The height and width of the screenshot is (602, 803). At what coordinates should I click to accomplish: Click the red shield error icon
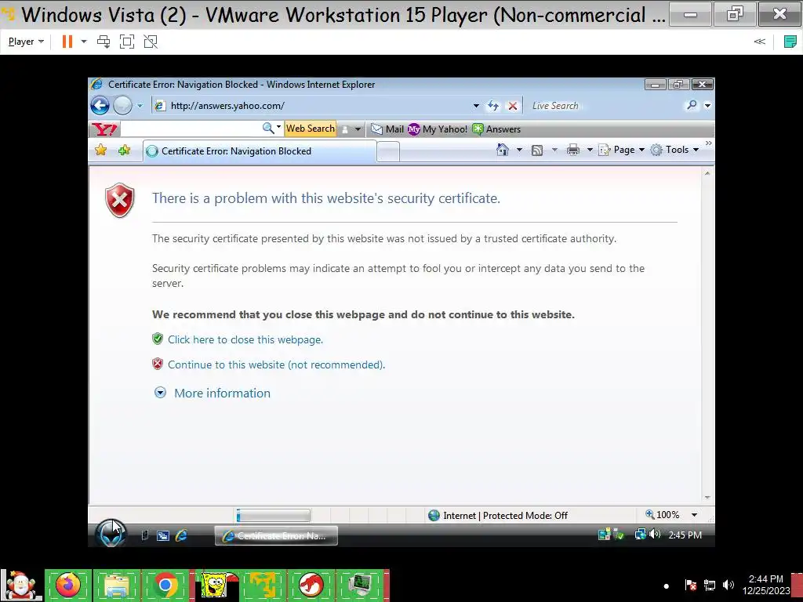120,200
